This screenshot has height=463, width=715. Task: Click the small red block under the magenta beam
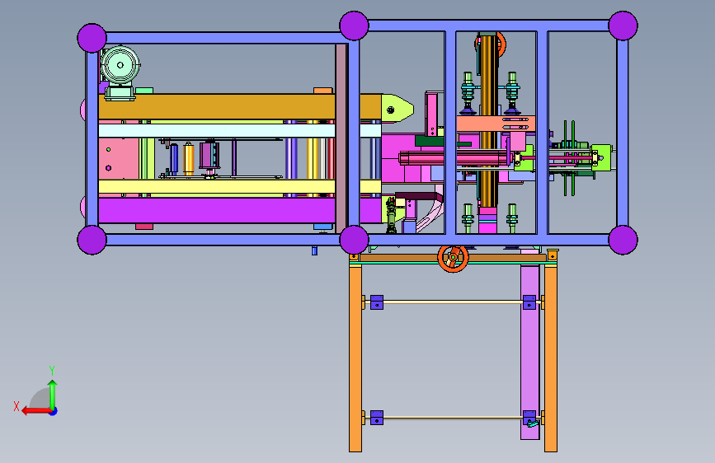144,227
